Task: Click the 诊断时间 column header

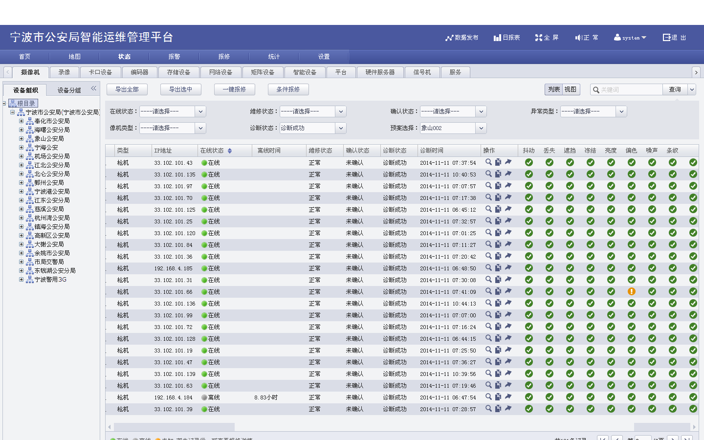Action: (x=449, y=151)
